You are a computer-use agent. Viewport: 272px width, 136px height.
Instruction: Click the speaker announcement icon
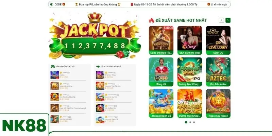(x=52, y=4)
